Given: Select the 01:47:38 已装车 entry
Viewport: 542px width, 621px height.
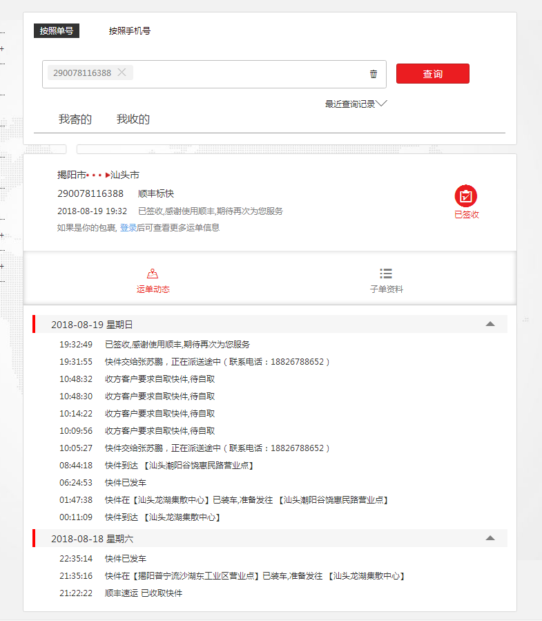Looking at the screenshot, I should [x=224, y=500].
